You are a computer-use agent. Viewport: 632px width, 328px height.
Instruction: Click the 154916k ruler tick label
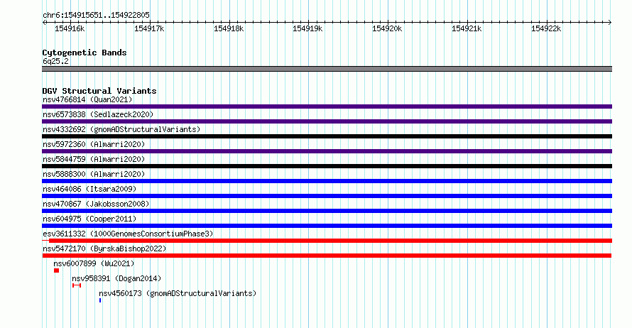tap(70, 28)
